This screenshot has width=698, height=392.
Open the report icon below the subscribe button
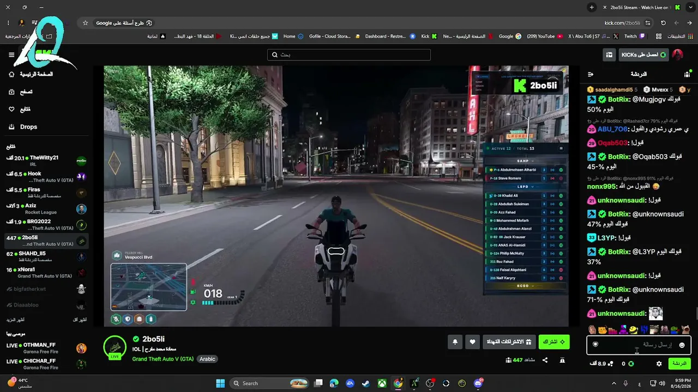562,360
